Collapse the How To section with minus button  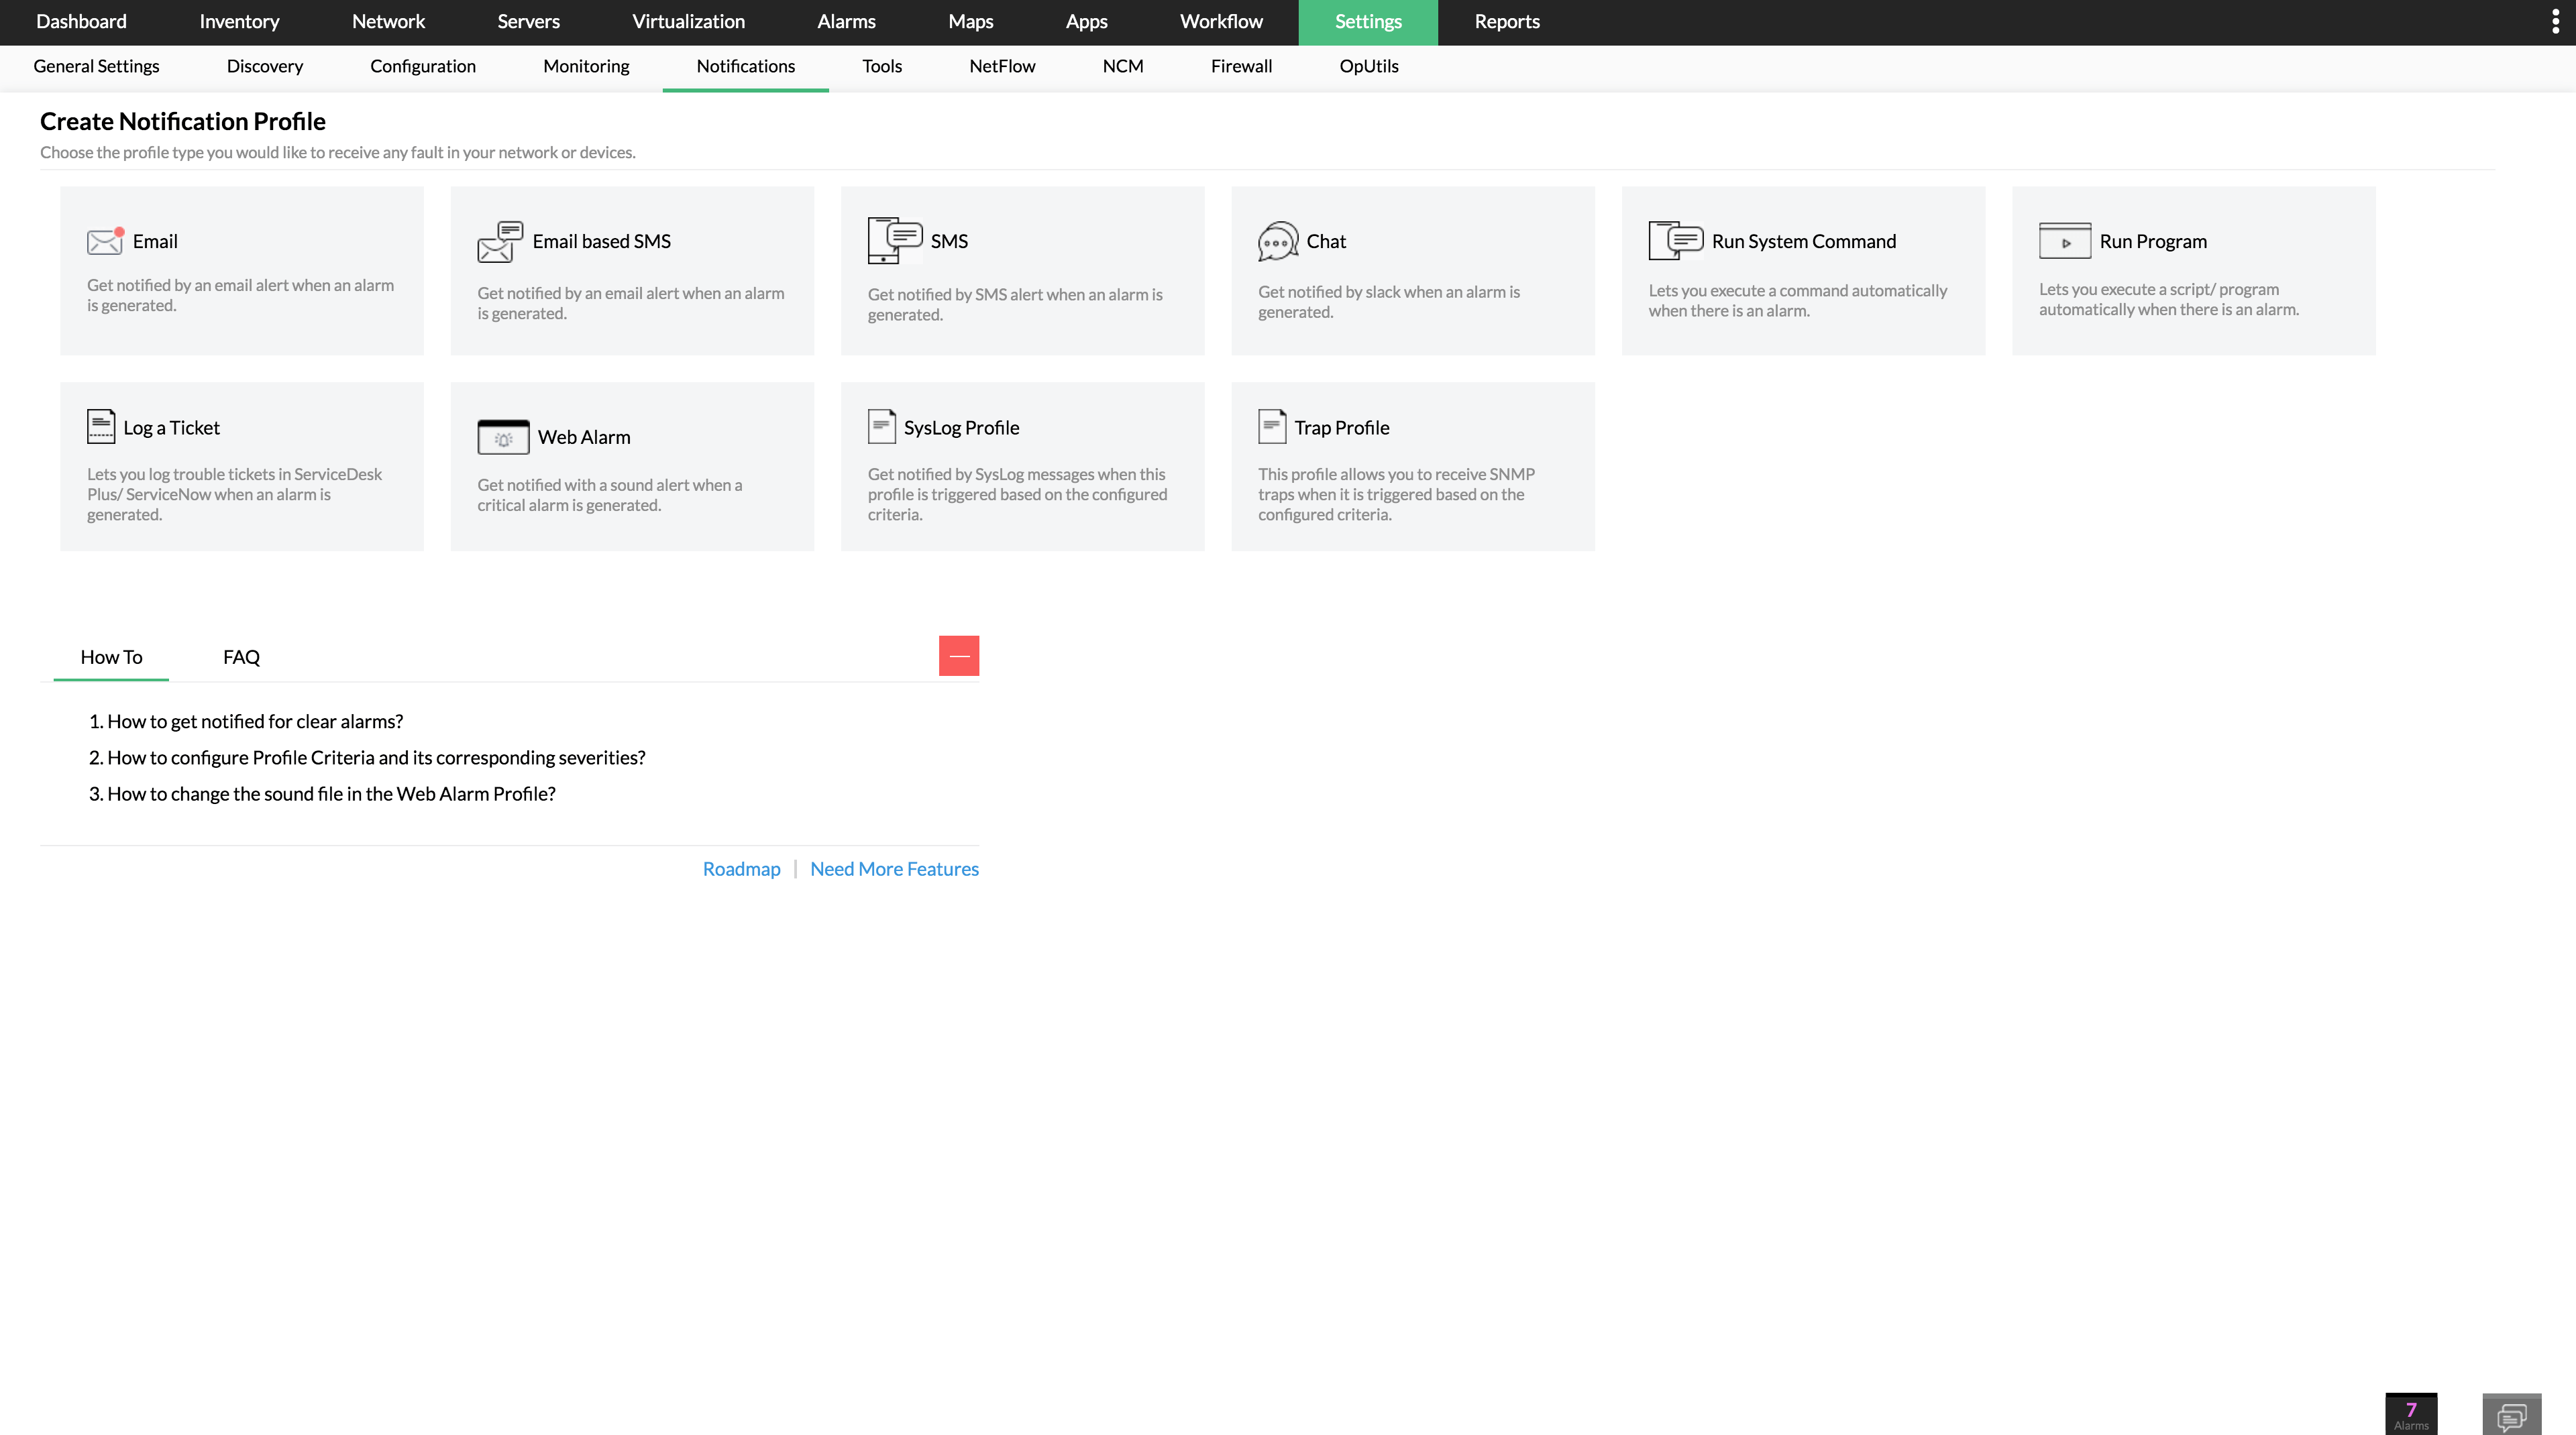[x=959, y=654]
